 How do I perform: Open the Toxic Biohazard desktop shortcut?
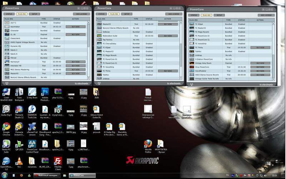pyautogui.click(x=19, y=92)
